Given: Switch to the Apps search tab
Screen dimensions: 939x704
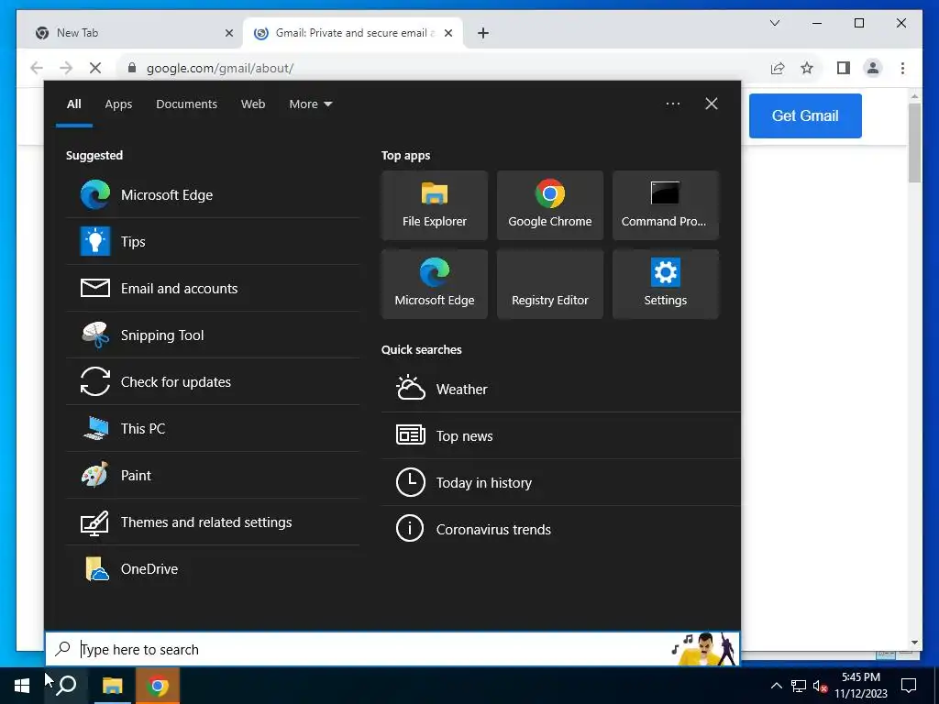Looking at the screenshot, I should pyautogui.click(x=118, y=104).
